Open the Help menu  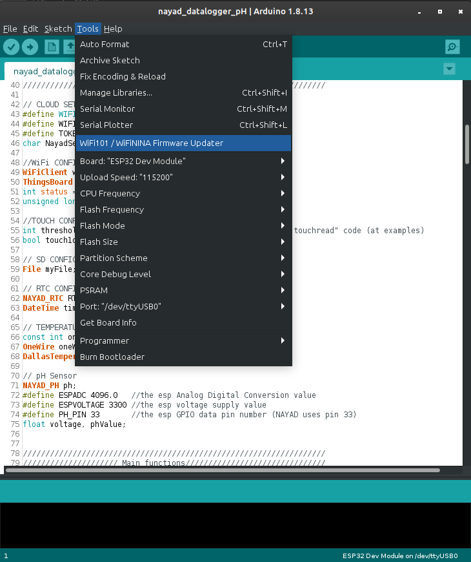pyautogui.click(x=113, y=28)
